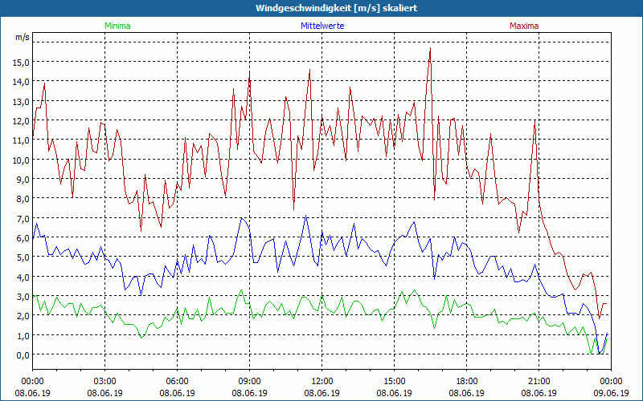Select the 21:00 time axis marker

click(x=539, y=381)
